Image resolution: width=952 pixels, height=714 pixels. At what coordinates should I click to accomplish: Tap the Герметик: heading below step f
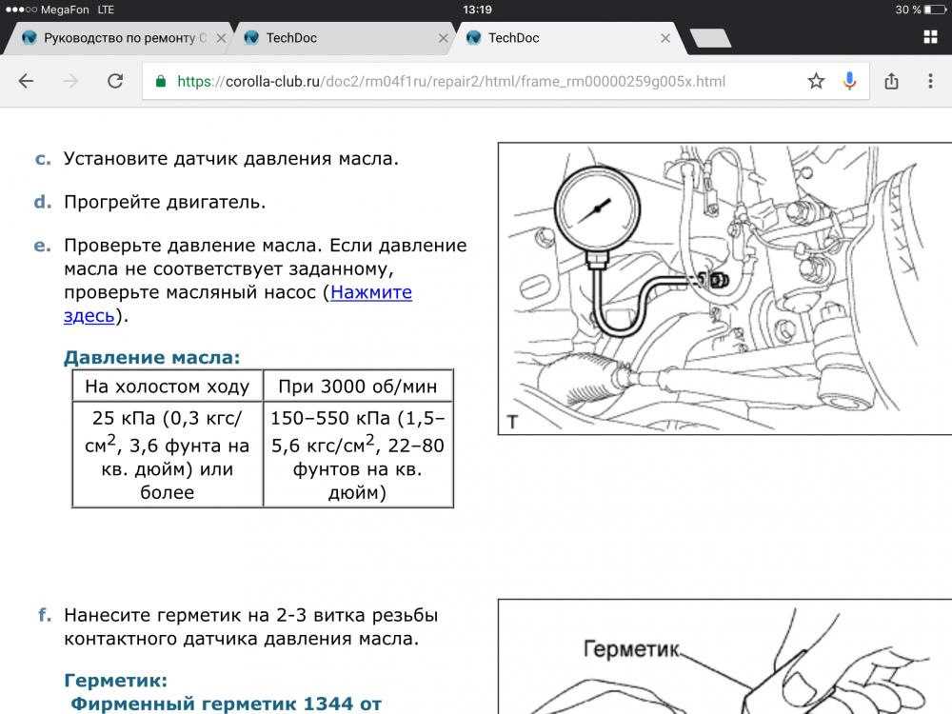click(115, 680)
